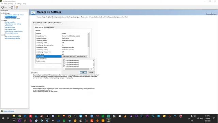218x123 pixels.
Task: Open the Back button history dropdown arrow
Action: 9,7
